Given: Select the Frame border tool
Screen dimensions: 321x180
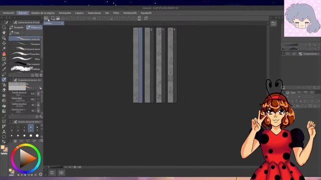Looking at the screenshot, I should coord(4,121).
